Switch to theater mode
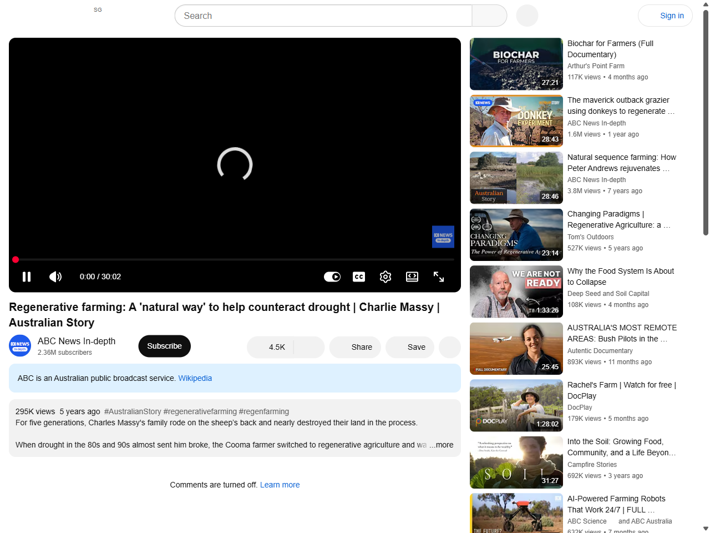The image size is (710, 533). click(x=412, y=276)
